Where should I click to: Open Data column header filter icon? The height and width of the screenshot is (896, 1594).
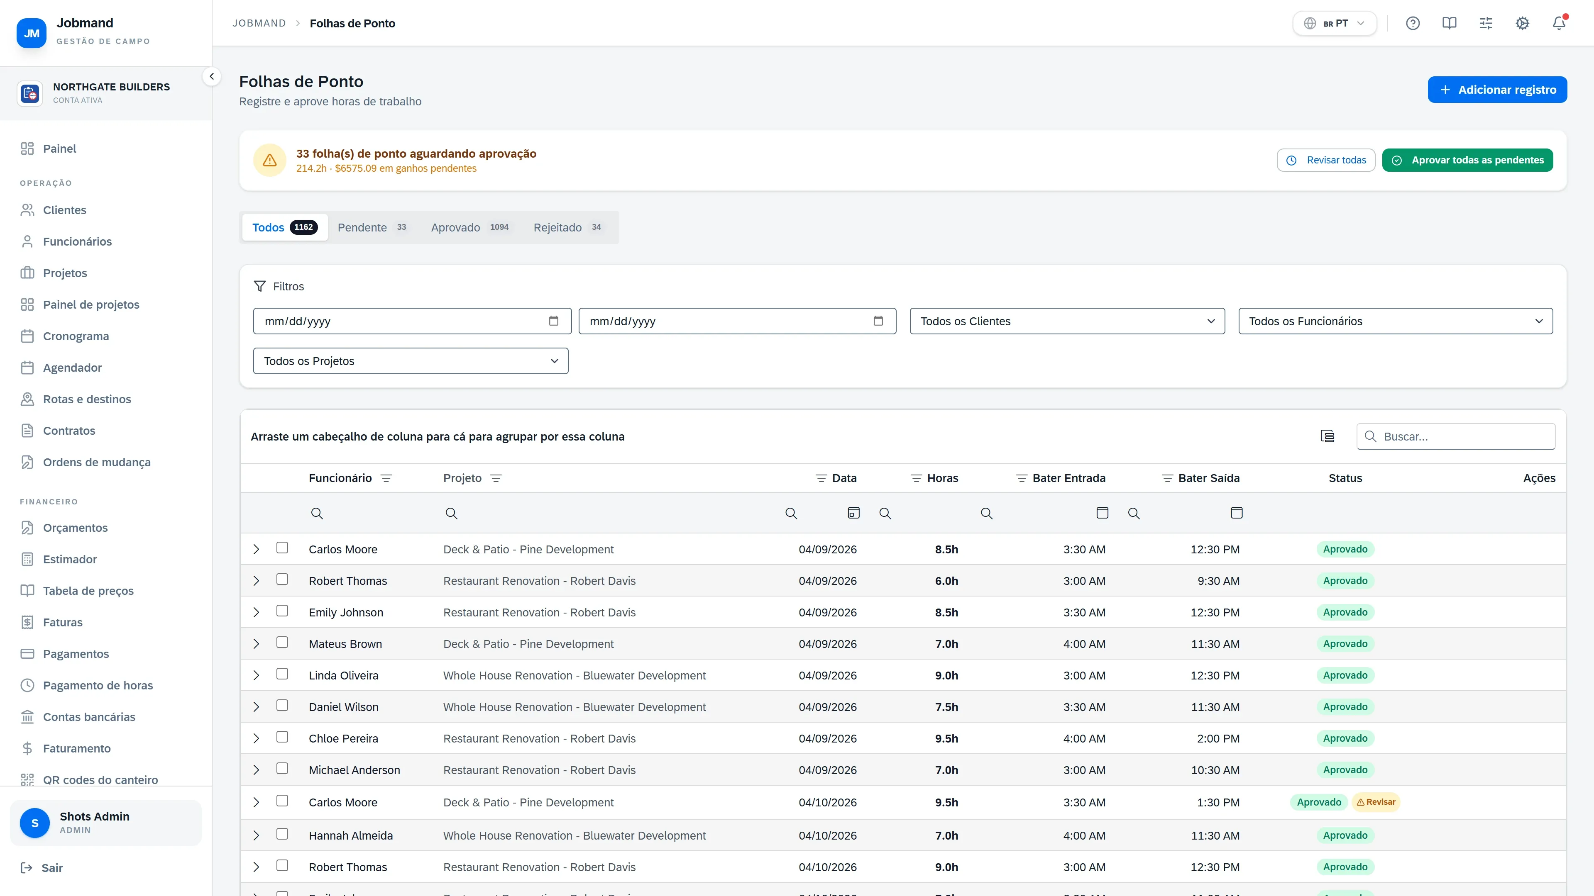(821, 478)
